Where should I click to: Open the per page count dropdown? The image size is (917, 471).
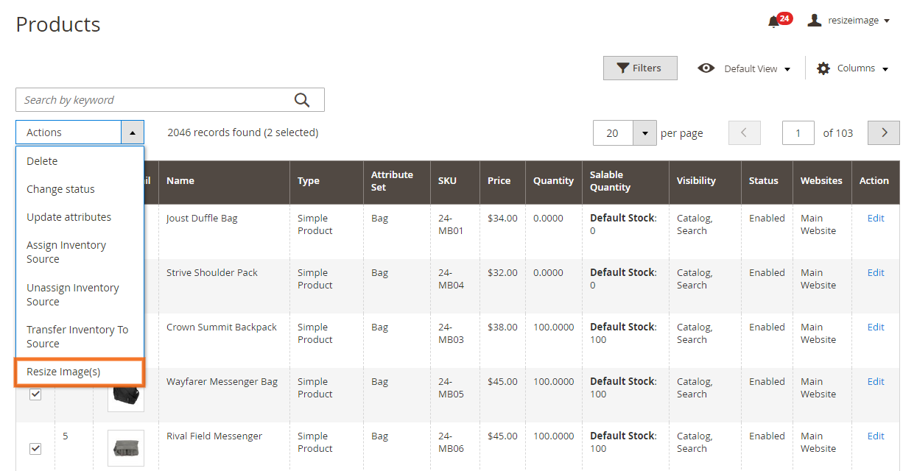[644, 132]
